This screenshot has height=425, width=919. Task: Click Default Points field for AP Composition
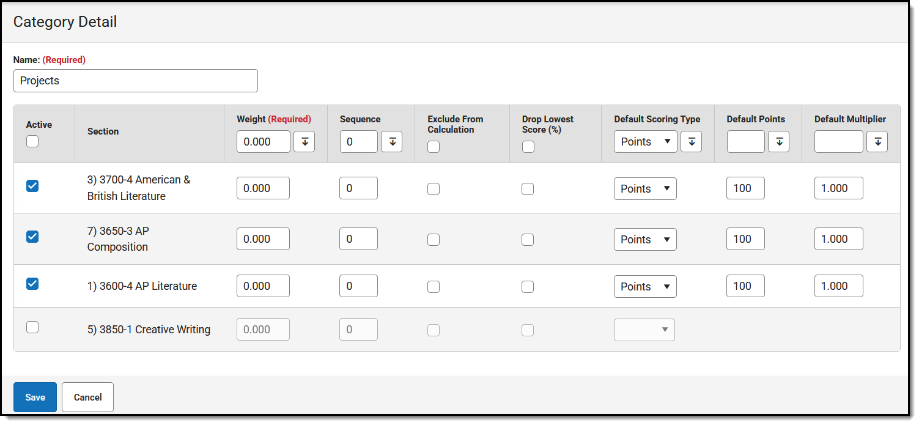pos(745,239)
